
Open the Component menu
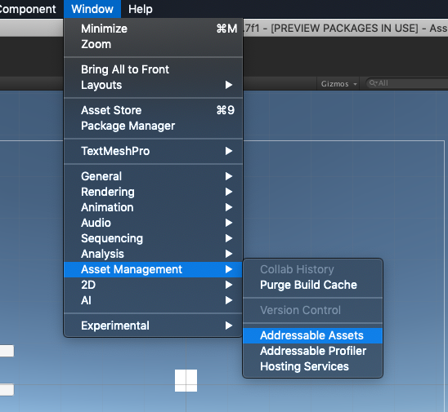28,9
